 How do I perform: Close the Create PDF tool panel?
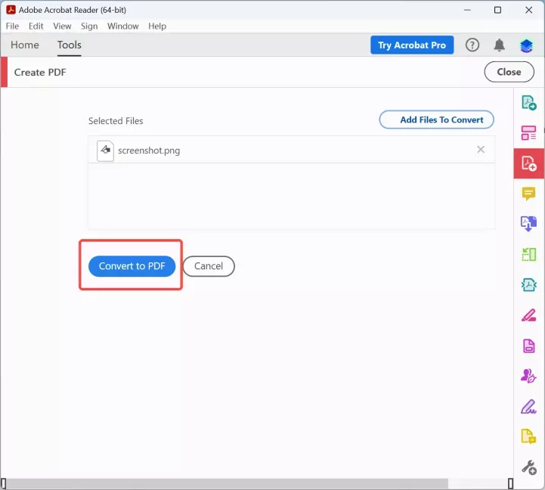point(509,72)
